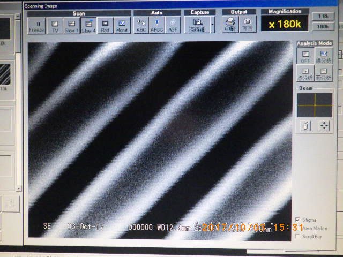Screen dimensions: 343x257
Task: Select 面分析 area analysis mode
Action: [x=324, y=74]
